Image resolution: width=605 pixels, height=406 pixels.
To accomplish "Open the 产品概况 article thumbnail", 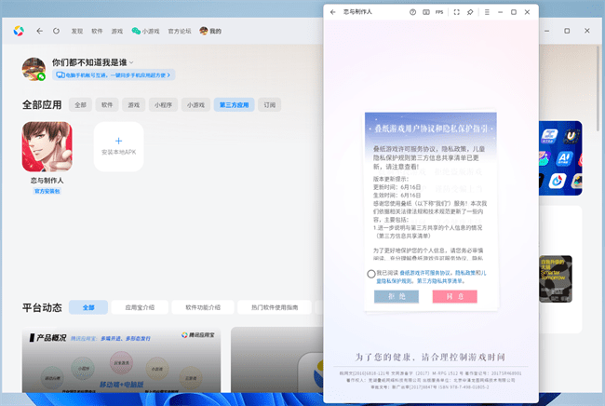I will [x=121, y=359].
